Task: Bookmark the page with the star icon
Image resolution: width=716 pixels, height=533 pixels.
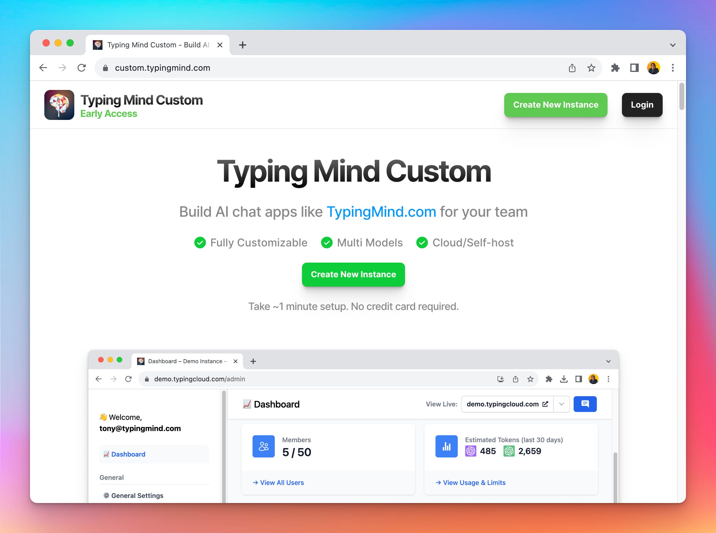Action: 591,68
